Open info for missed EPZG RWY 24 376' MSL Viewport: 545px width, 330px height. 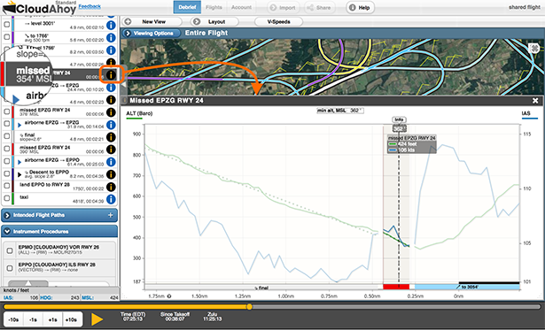[111, 112]
